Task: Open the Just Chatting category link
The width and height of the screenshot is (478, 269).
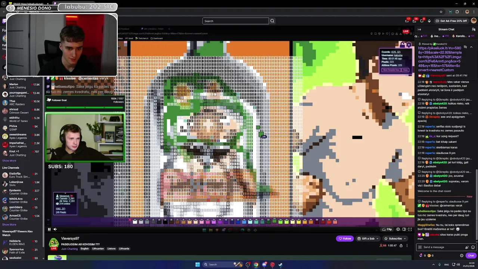Action: point(69,249)
